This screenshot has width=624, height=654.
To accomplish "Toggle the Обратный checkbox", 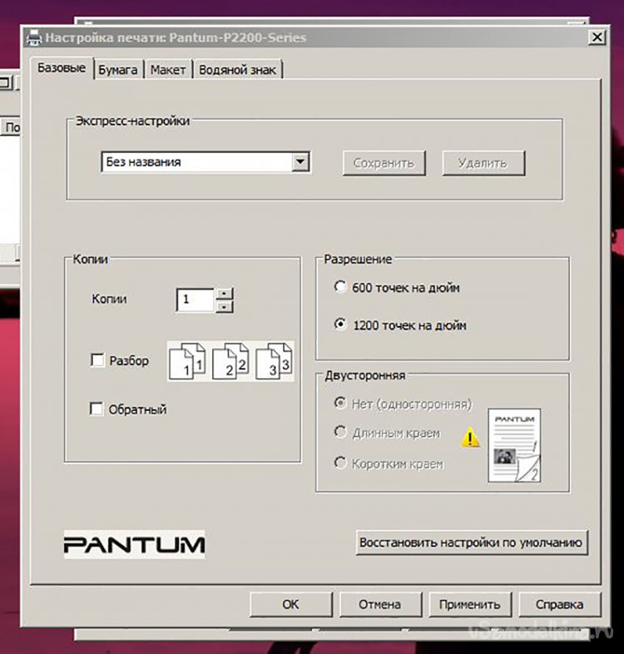I will click(x=97, y=409).
